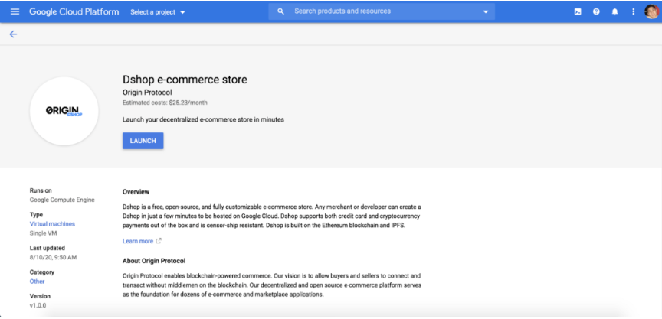662x319 pixels.
Task: Follow the Learn more link
Action: pos(138,241)
